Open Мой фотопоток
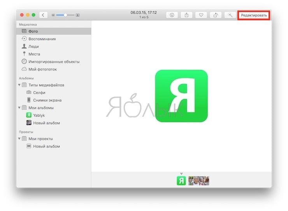 [x=54, y=69]
